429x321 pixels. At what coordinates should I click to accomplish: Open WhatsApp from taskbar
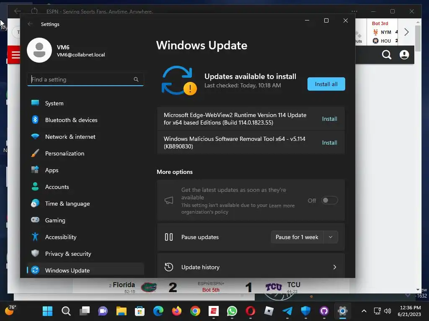[232, 311]
